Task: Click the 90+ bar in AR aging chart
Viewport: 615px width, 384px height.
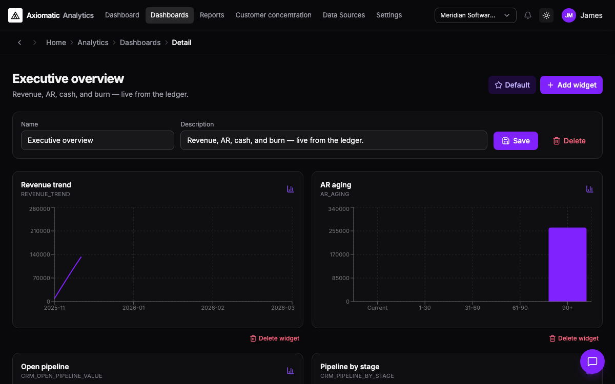Action: (567, 265)
